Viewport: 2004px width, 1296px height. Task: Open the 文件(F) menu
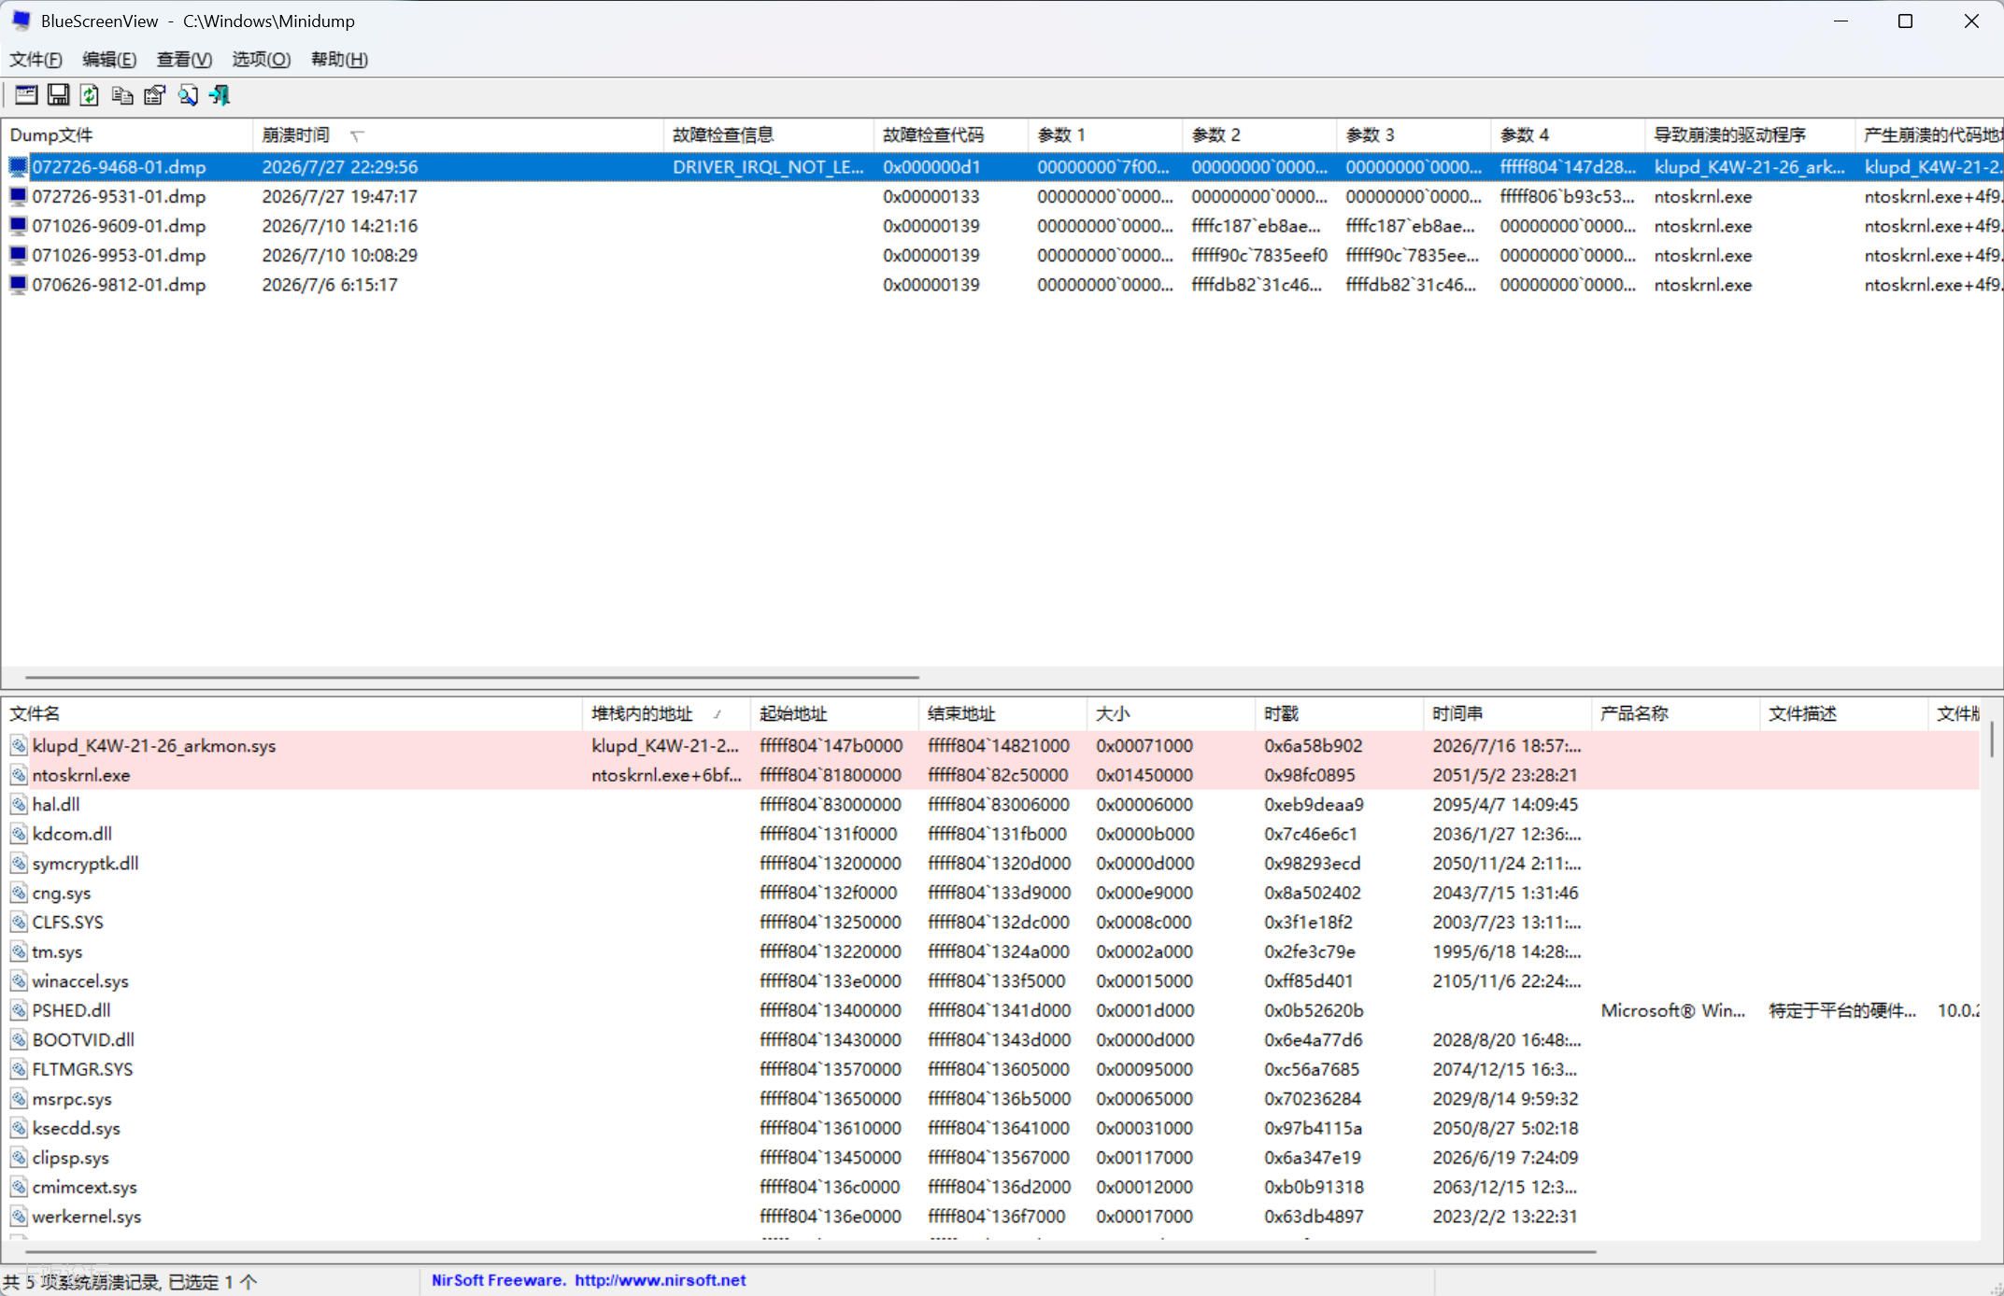point(36,60)
